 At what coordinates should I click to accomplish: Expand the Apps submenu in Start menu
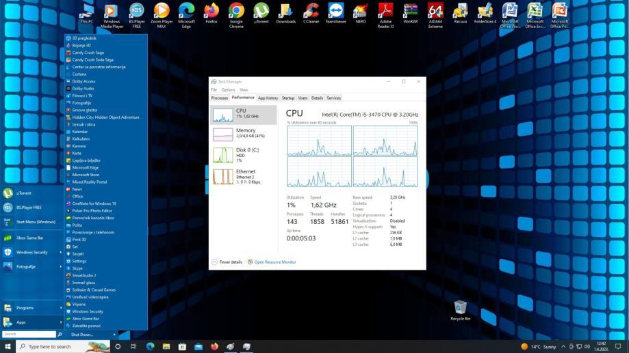tap(31, 322)
